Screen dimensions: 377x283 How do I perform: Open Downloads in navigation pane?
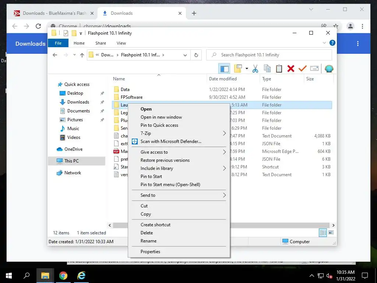[78, 102]
